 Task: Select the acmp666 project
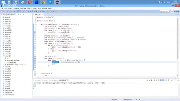(x=8, y=80)
